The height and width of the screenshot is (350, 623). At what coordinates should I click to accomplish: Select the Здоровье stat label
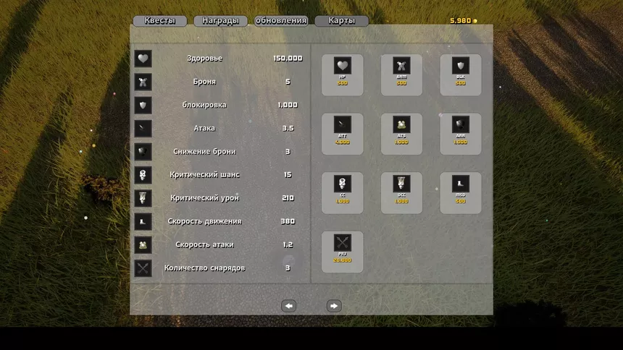pos(204,59)
